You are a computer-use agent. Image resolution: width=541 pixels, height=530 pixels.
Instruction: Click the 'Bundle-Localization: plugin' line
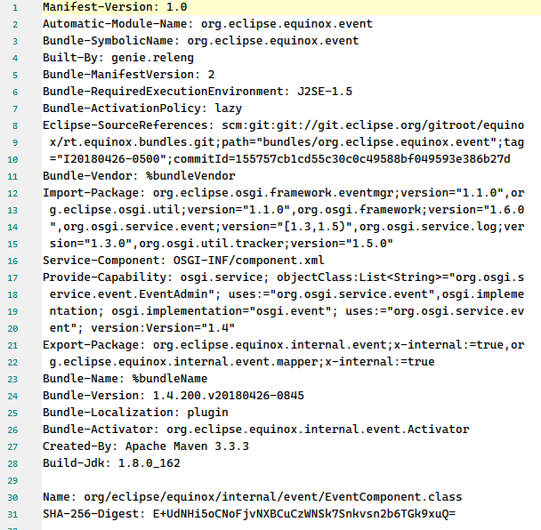click(x=135, y=413)
